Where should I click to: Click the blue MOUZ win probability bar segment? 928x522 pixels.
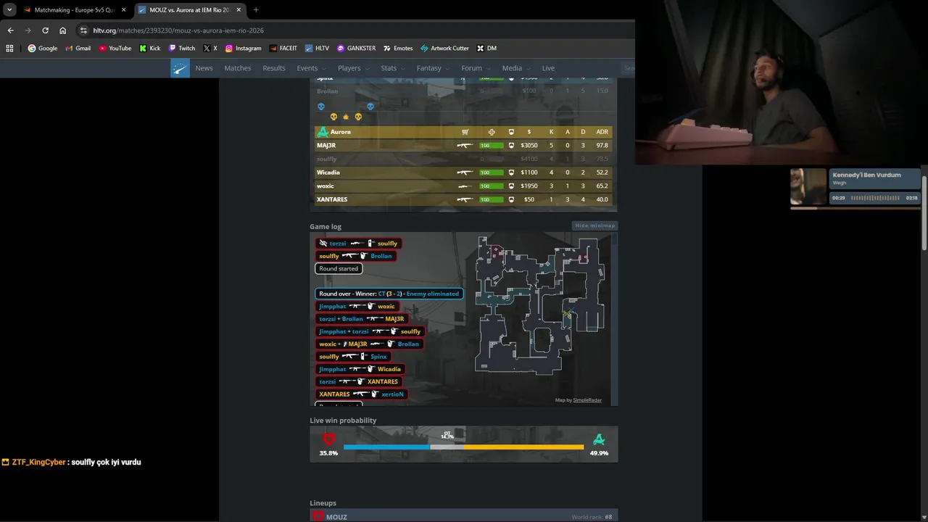386,447
